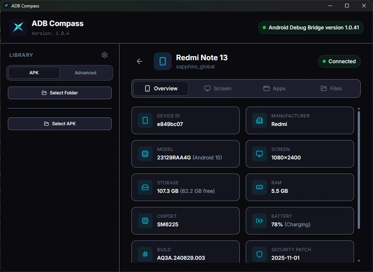
Task: Go back using the left arrow
Action: 139,61
